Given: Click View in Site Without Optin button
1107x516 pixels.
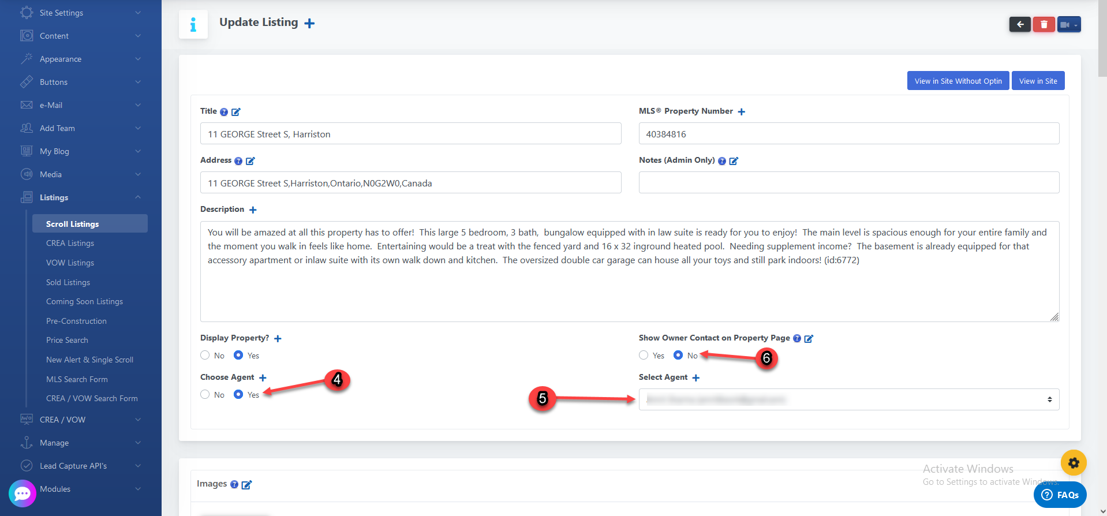Looking at the screenshot, I should tap(958, 81).
